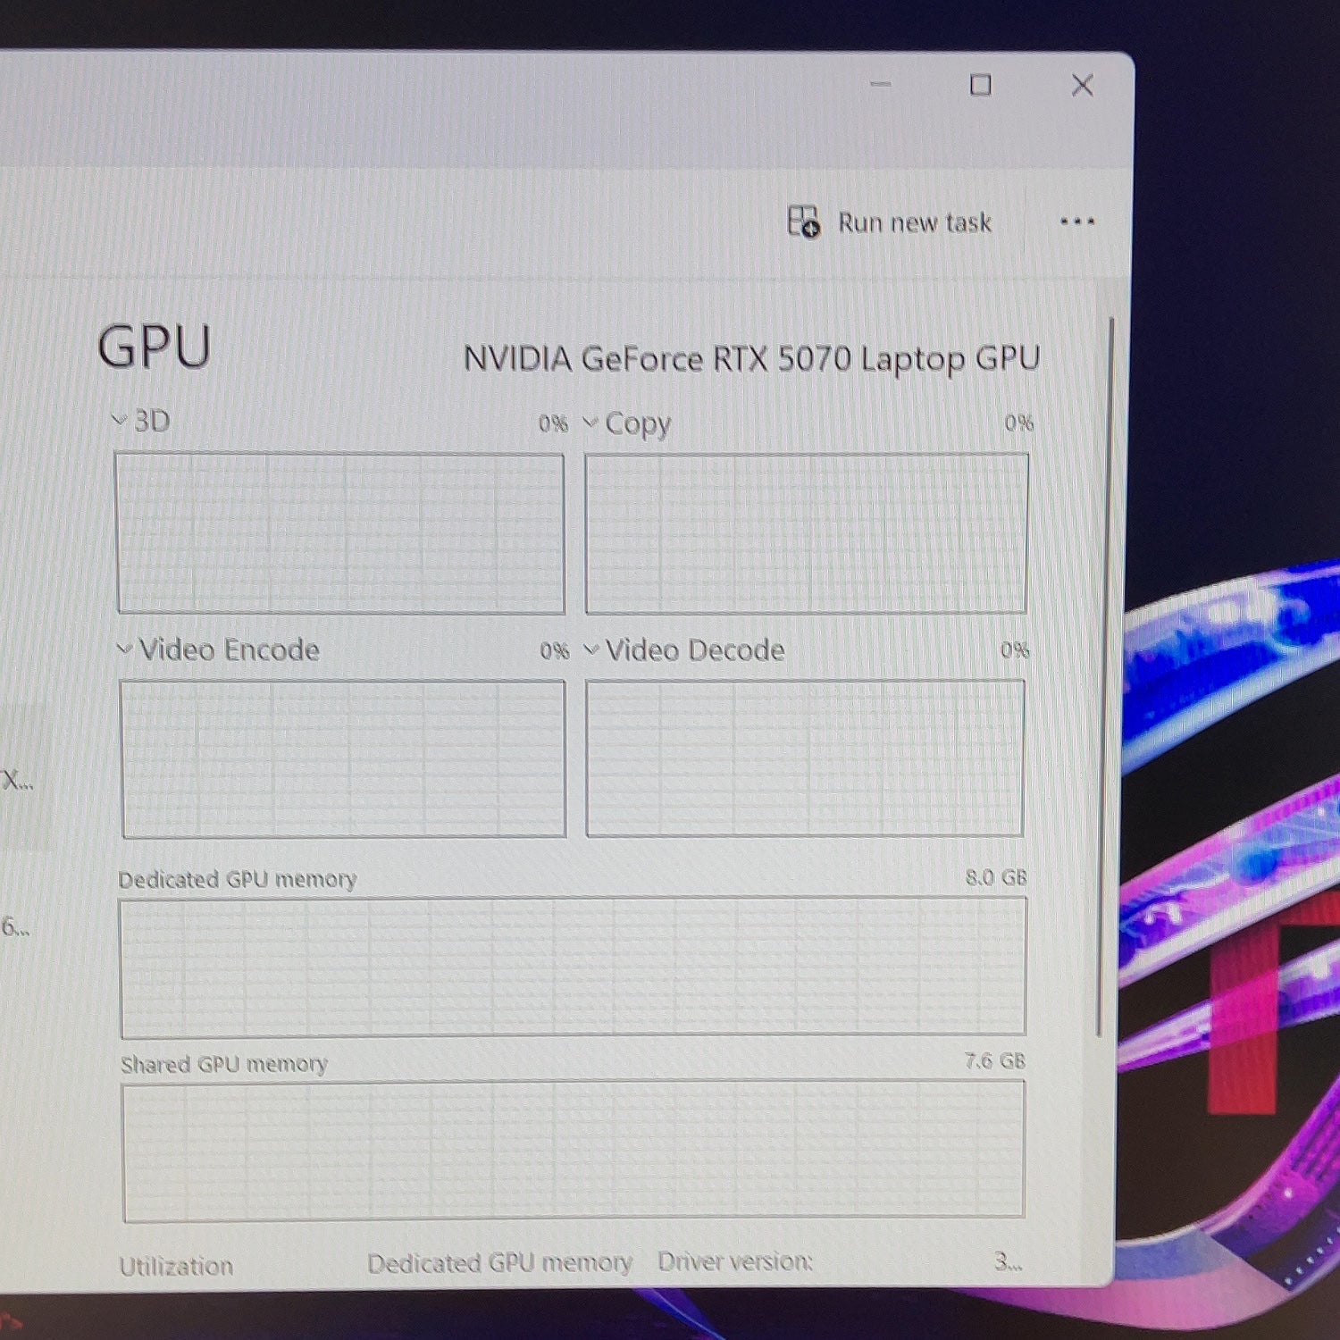The image size is (1340, 1340).
Task: Click the Video Encode 0% value
Action: [554, 650]
